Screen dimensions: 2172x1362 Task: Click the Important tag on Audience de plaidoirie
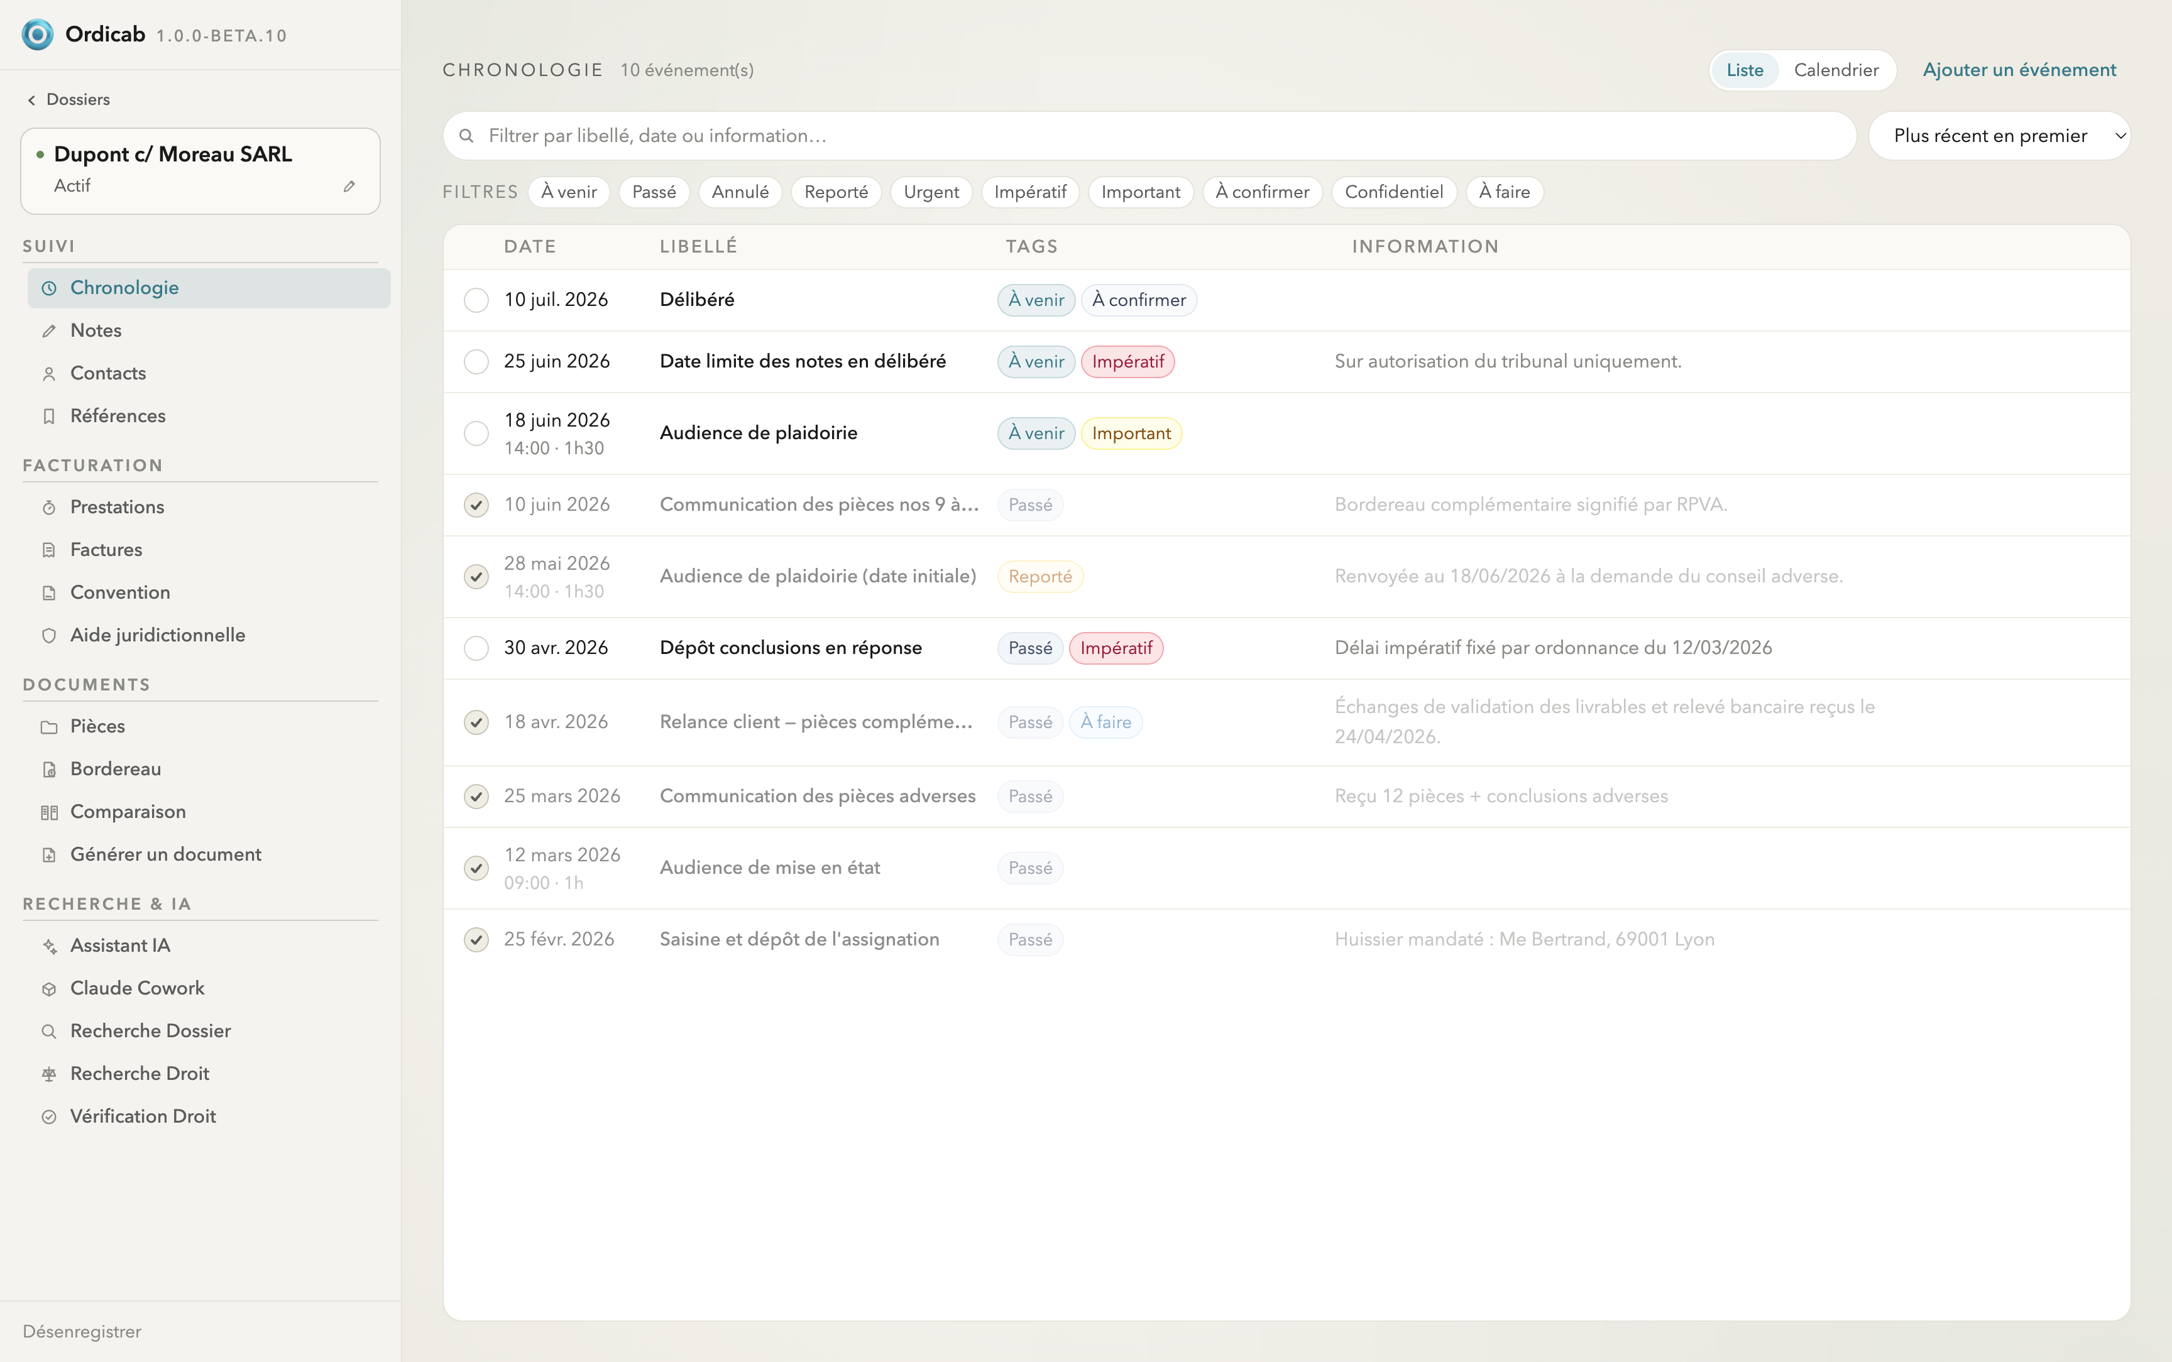[x=1131, y=433]
